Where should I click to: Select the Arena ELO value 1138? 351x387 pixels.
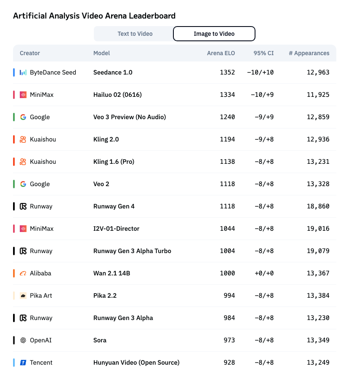(227, 162)
